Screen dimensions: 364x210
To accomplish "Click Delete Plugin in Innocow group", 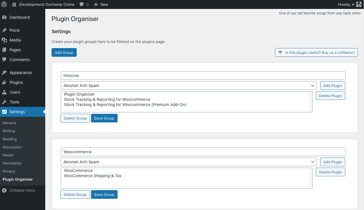I will click(330, 96).
